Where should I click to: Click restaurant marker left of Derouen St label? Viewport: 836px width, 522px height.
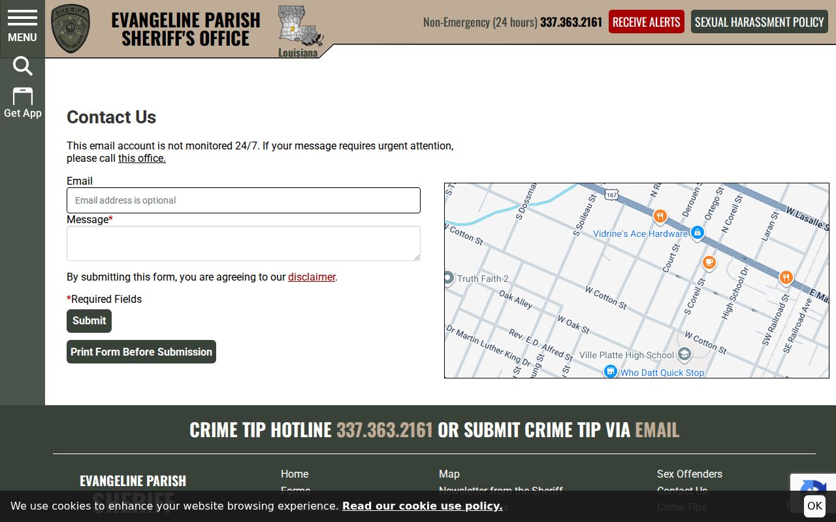tap(660, 216)
